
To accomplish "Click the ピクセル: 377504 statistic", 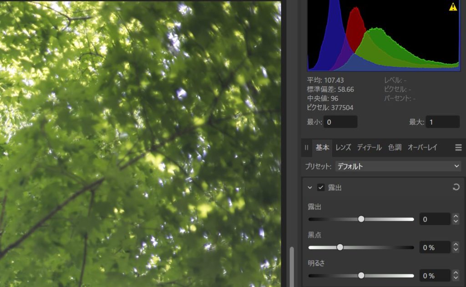I will 330,107.
